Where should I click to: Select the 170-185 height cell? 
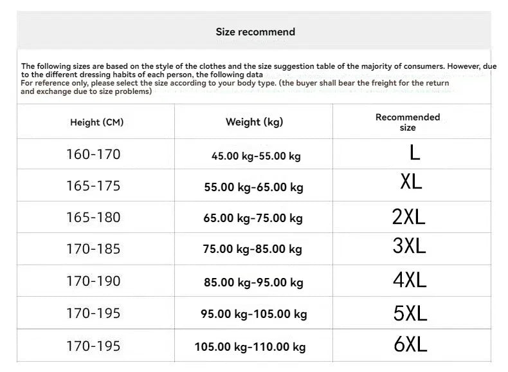93,249
